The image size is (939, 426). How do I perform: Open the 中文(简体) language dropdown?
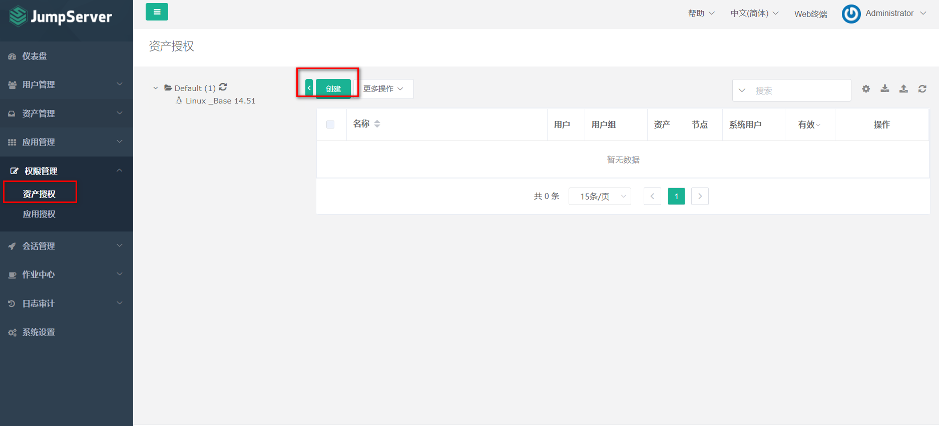(754, 13)
